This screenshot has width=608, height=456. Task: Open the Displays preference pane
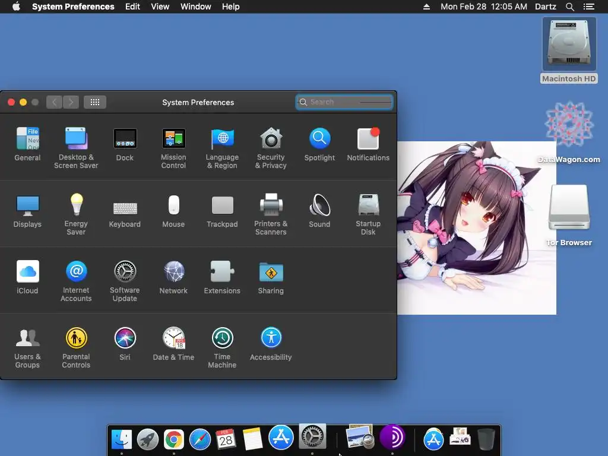point(27,211)
